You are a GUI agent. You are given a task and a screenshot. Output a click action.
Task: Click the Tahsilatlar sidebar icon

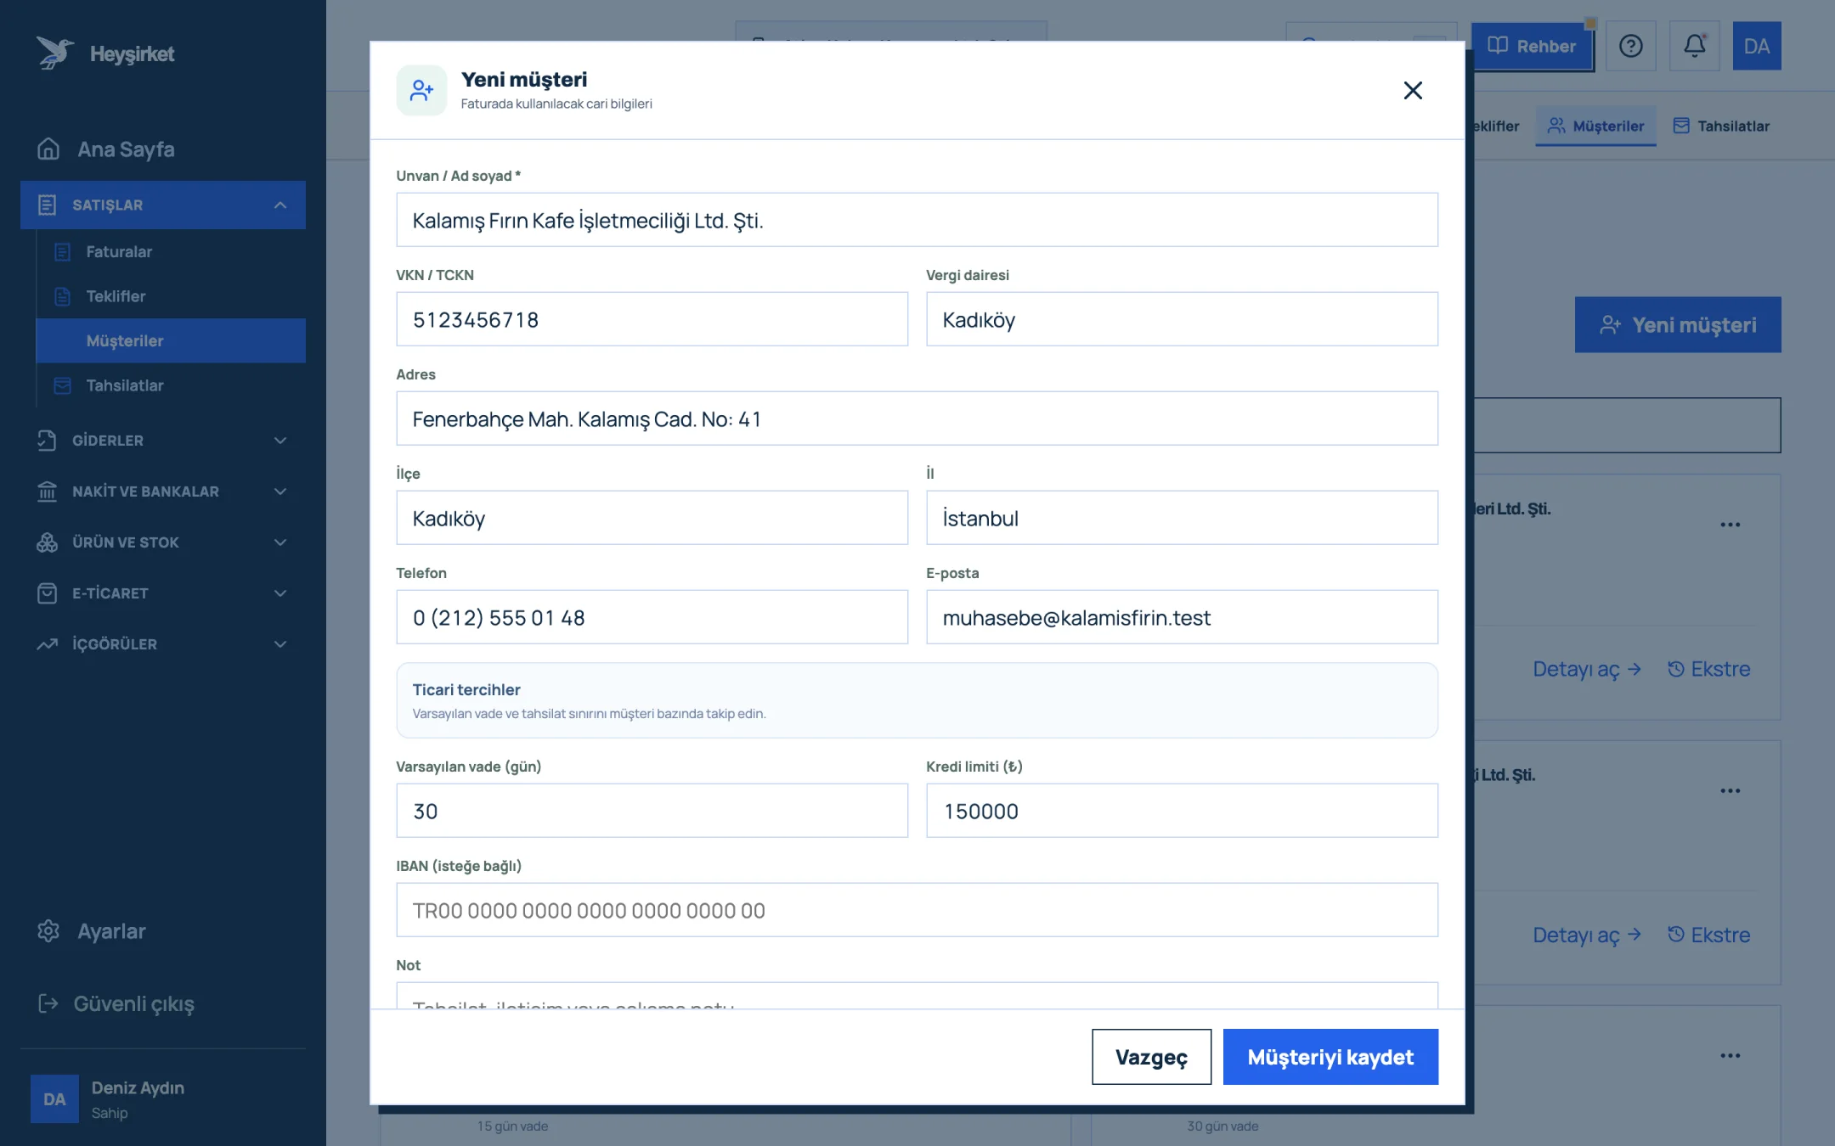(x=62, y=385)
